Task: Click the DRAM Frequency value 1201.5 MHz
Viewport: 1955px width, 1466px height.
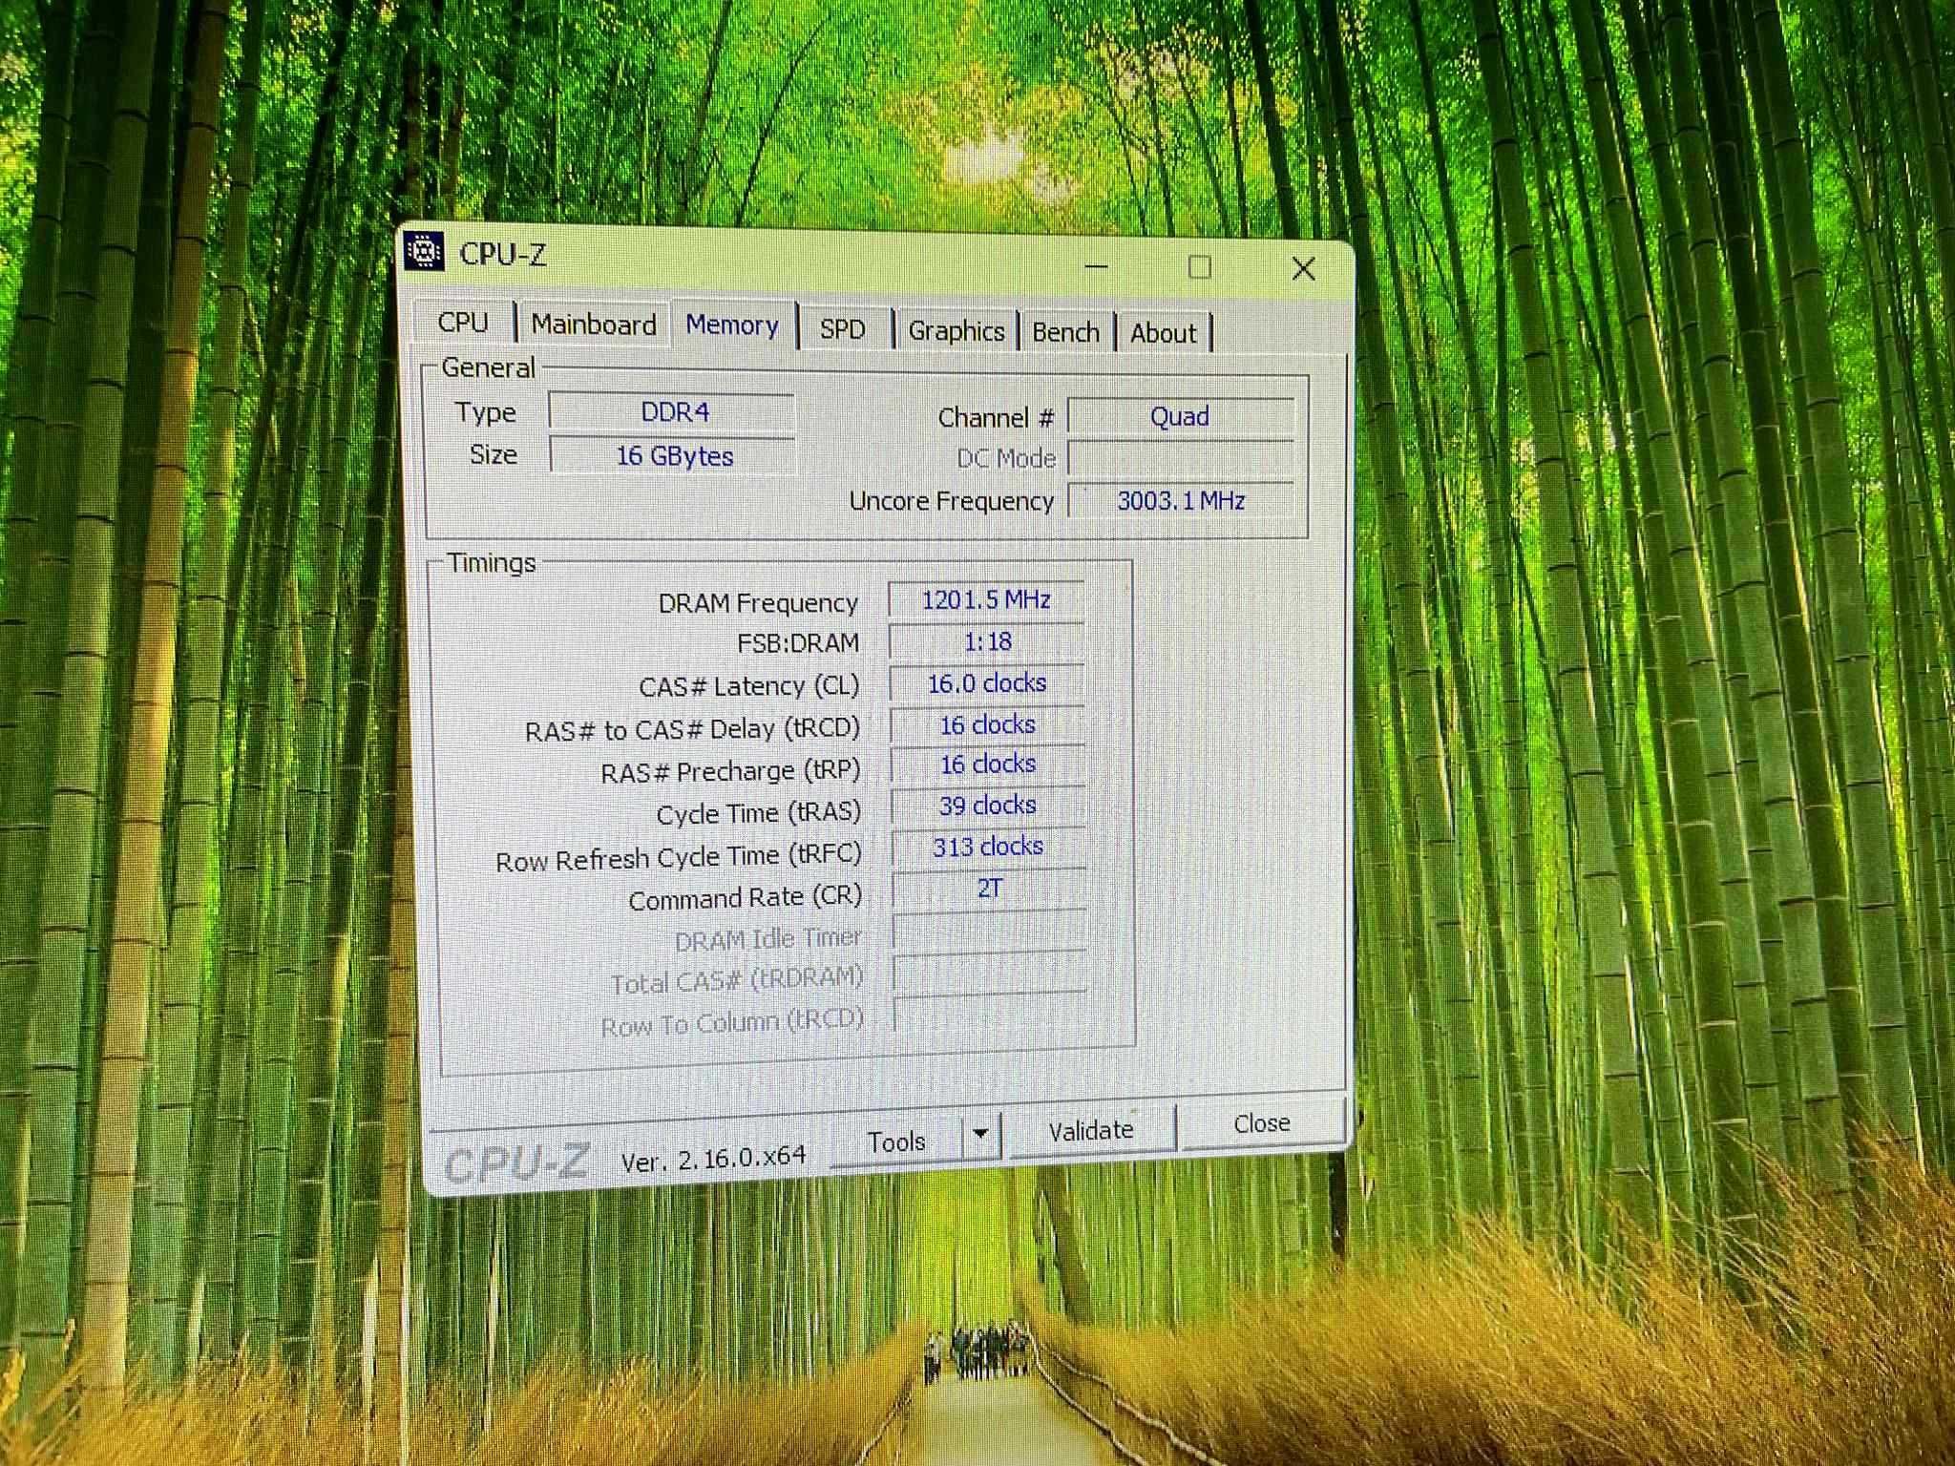Action: pos(987,599)
